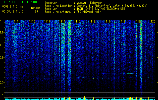Click the 'meteor' label

coord(36,8)
